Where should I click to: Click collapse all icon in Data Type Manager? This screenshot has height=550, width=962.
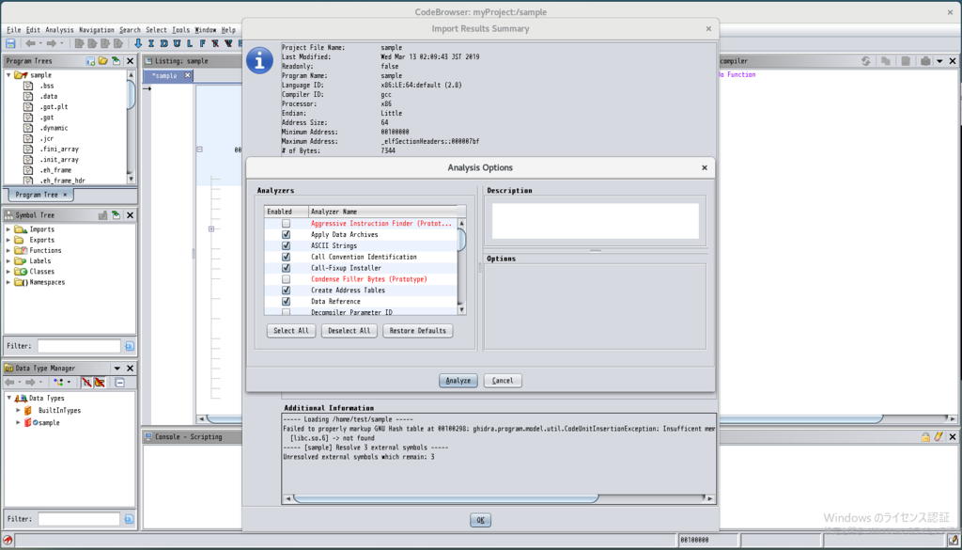point(119,383)
